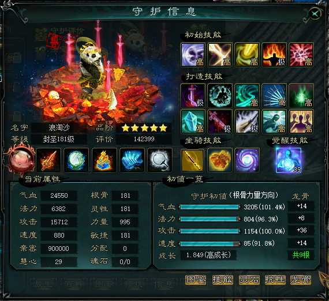
Task: Select the meditating figure forged skill icon
Action: click(x=220, y=95)
